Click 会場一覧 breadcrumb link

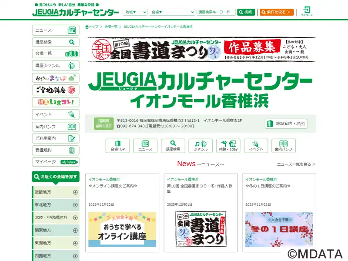(111, 27)
